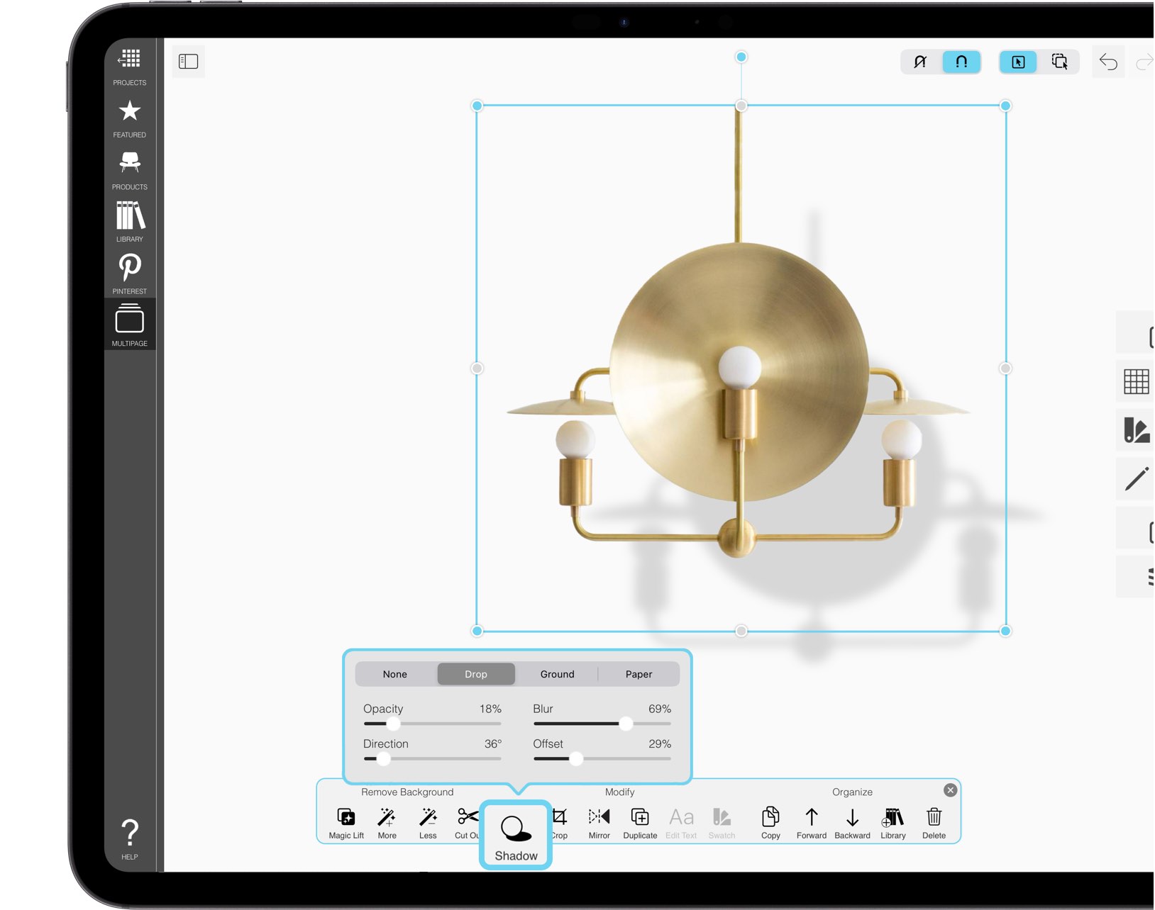Toggle the multi-selection marquee tool
Screen dimensions: 1155x910
(x=1061, y=62)
